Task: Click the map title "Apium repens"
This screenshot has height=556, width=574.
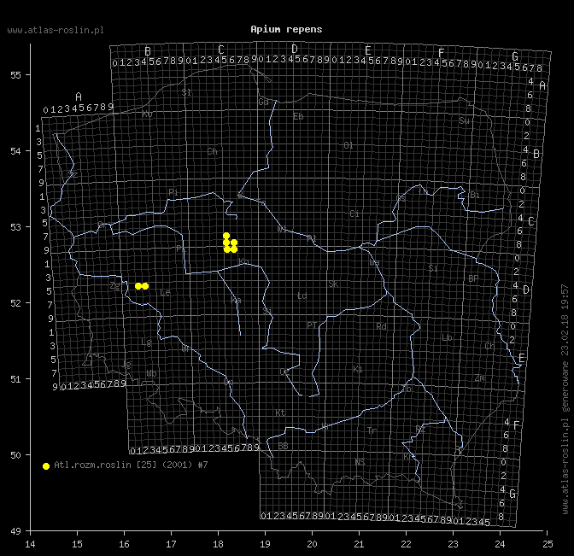Action: (x=286, y=29)
